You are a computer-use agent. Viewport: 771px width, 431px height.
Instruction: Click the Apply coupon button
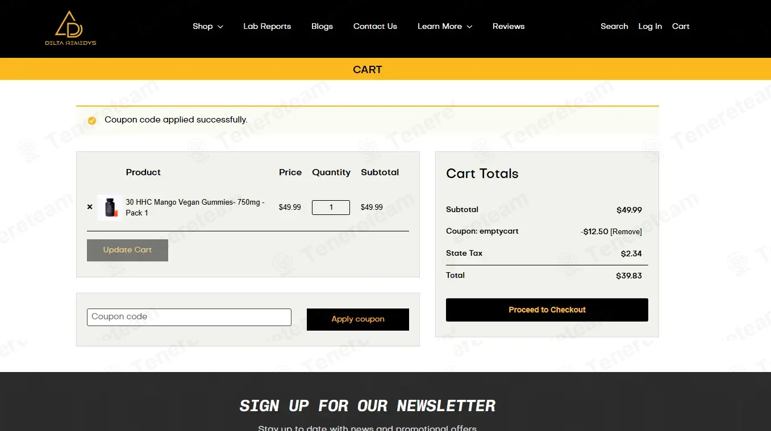tap(358, 319)
